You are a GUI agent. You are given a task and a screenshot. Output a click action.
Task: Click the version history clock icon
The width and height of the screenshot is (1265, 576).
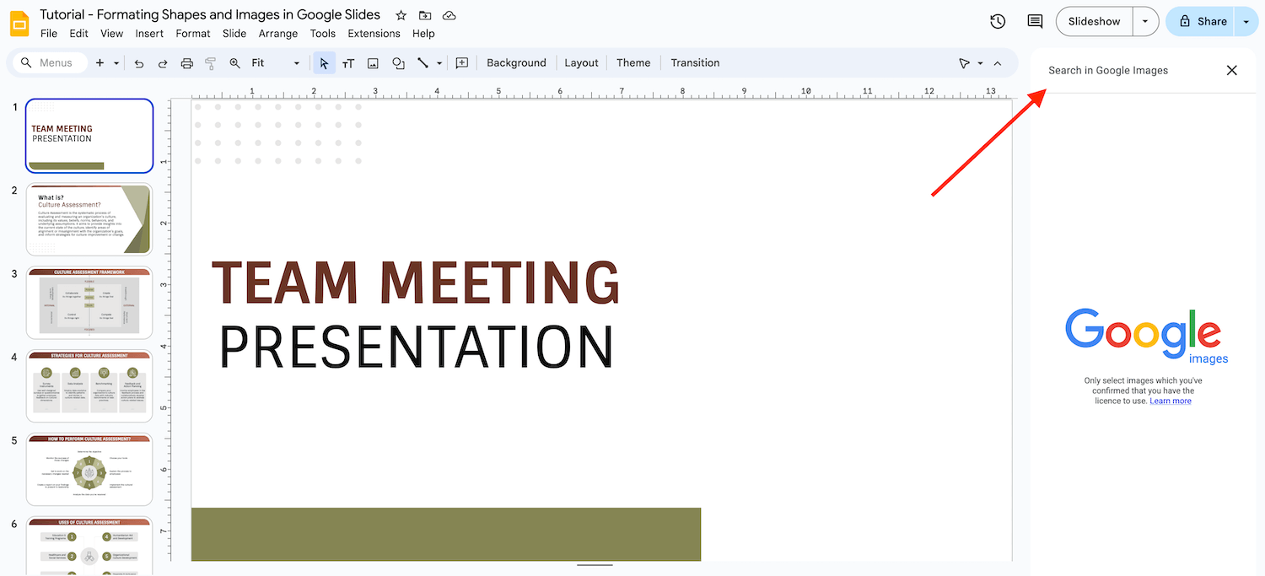pyautogui.click(x=998, y=21)
